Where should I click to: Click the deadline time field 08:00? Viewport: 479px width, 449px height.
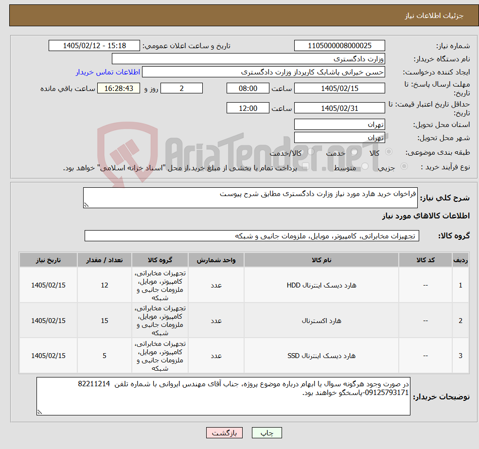248,89
